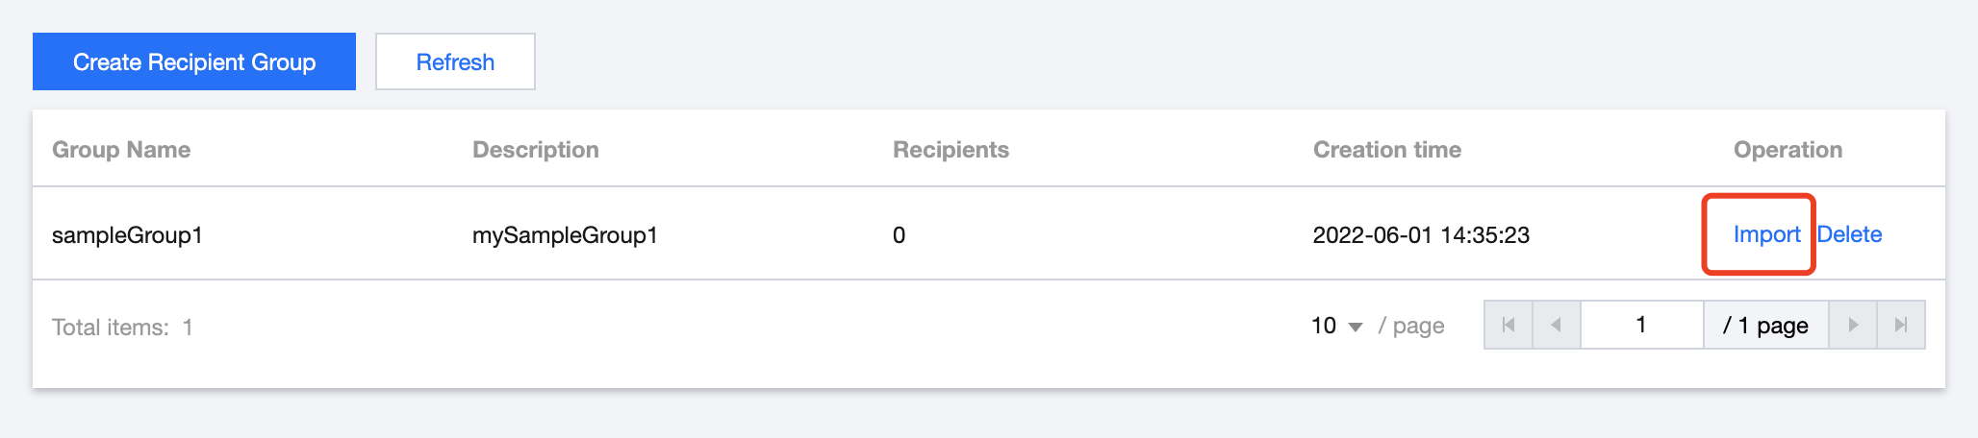This screenshot has width=1978, height=438.
Task: Click the Recipients column header
Action: 951,150
